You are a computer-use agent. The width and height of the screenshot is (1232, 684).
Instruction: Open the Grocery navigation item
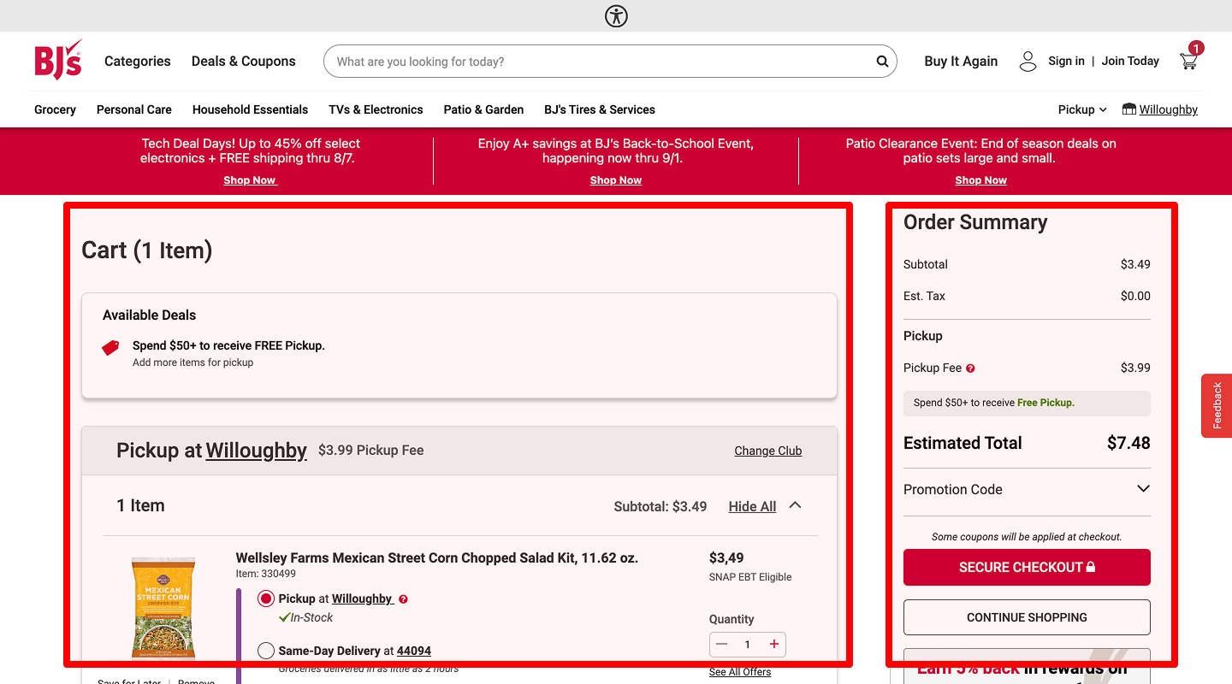tap(55, 109)
